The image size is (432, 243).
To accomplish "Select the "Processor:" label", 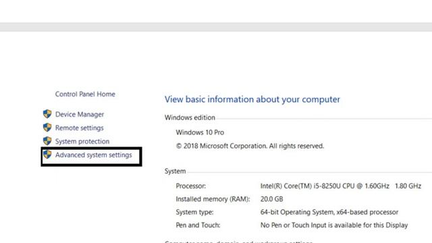I will click(x=191, y=186).
